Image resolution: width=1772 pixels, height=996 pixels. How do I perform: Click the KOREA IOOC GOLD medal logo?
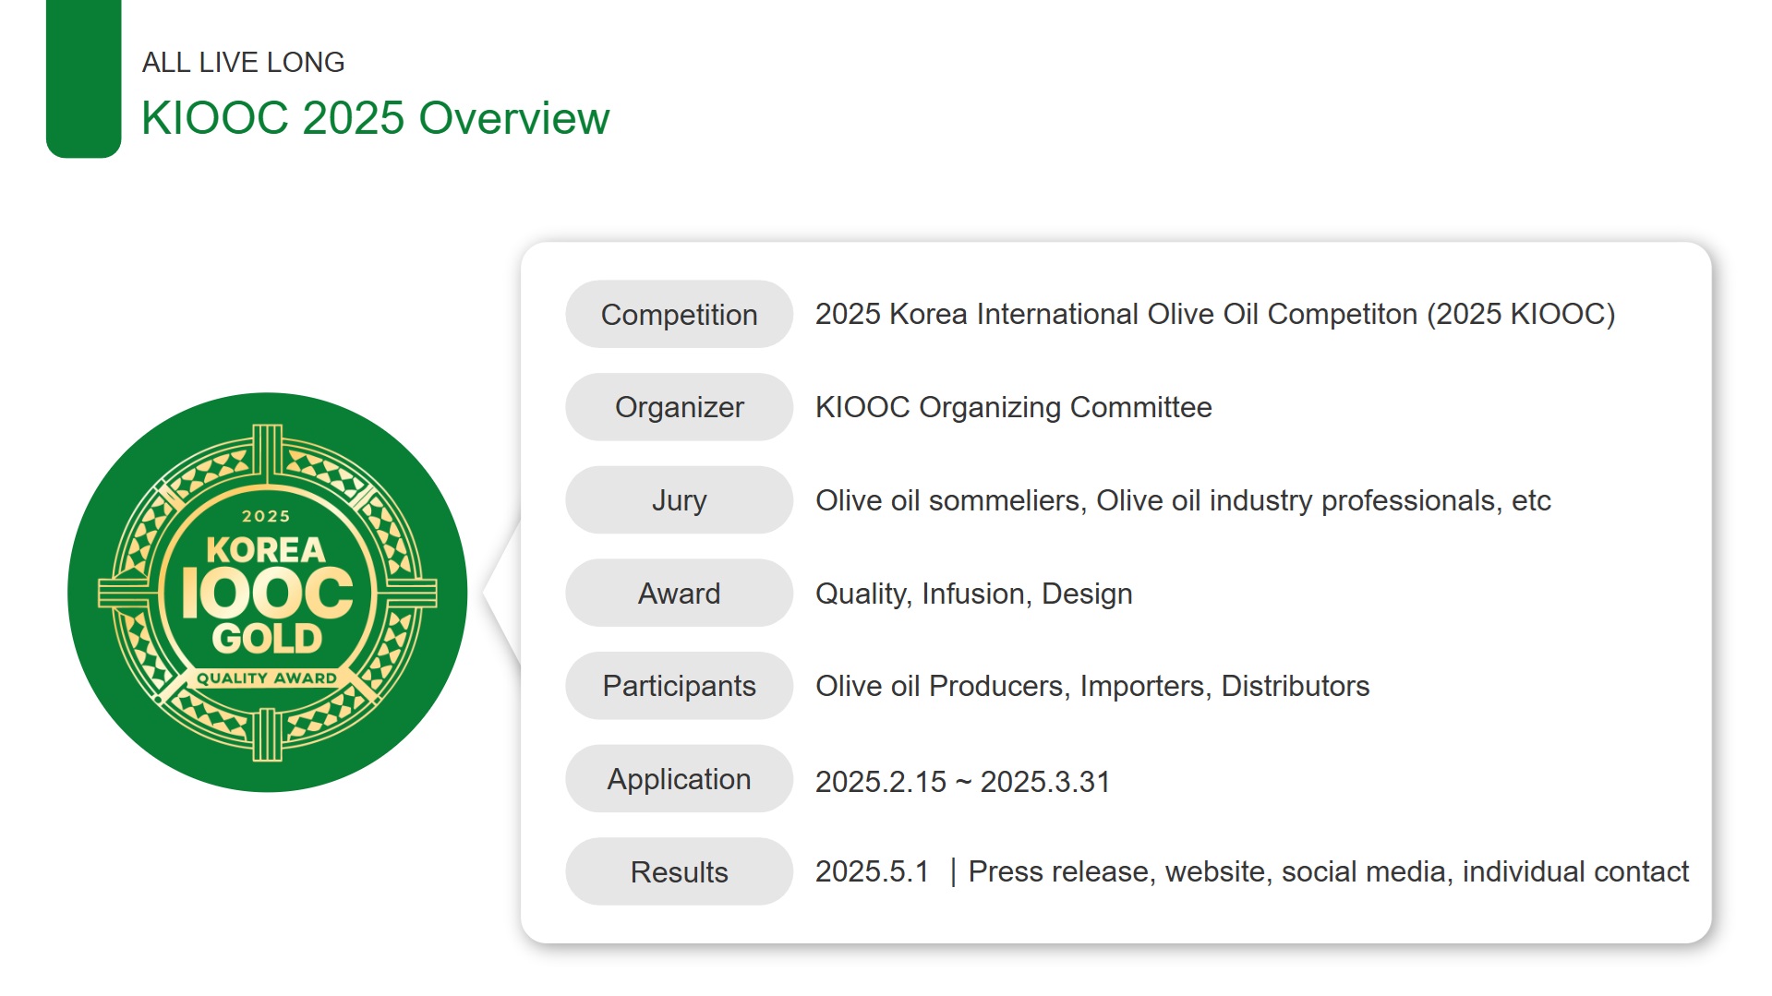coord(268,592)
